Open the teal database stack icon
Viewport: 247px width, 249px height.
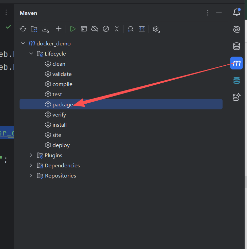[237, 80]
